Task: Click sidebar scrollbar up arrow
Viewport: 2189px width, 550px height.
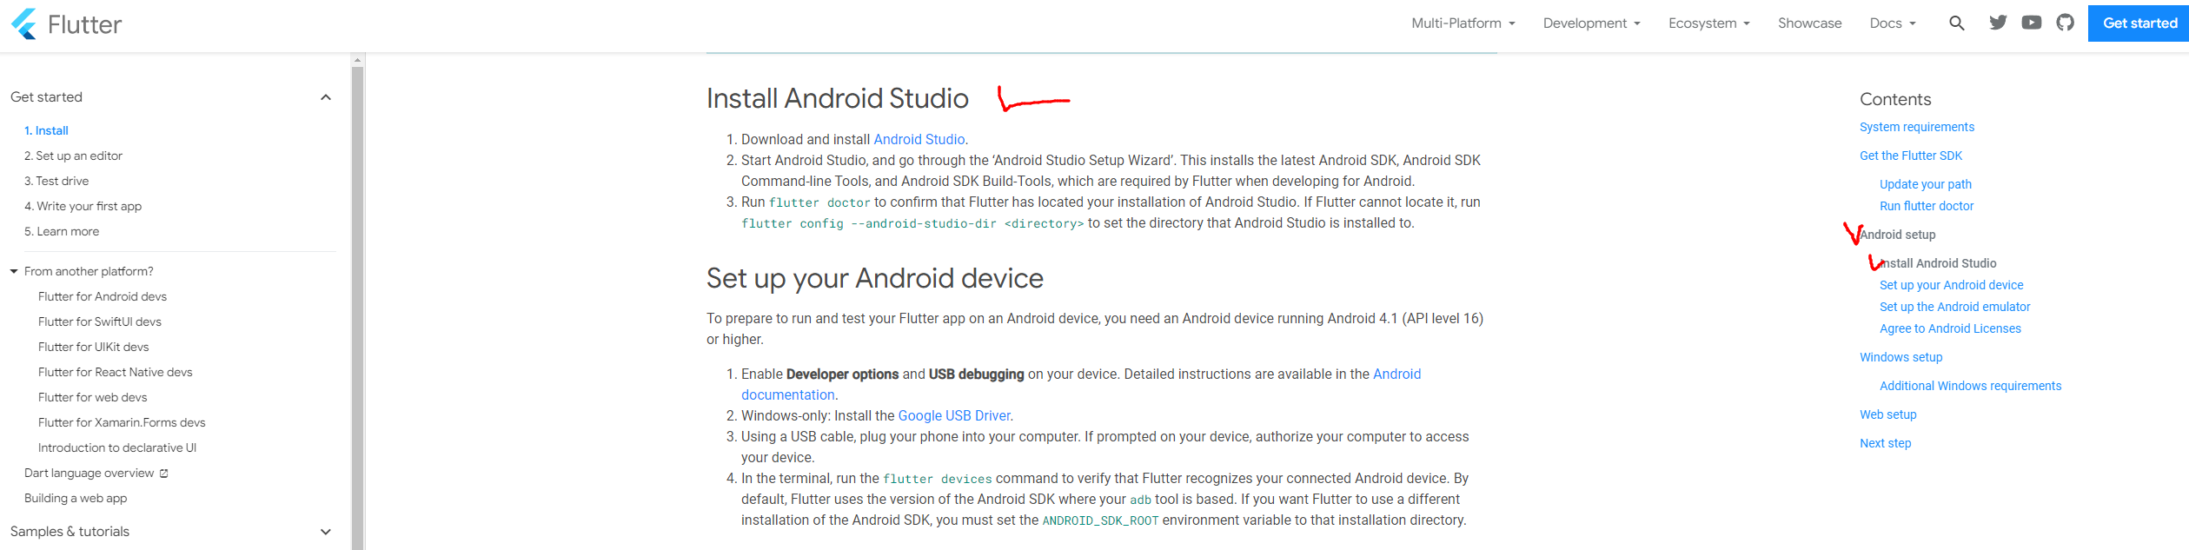Action: click(x=357, y=60)
